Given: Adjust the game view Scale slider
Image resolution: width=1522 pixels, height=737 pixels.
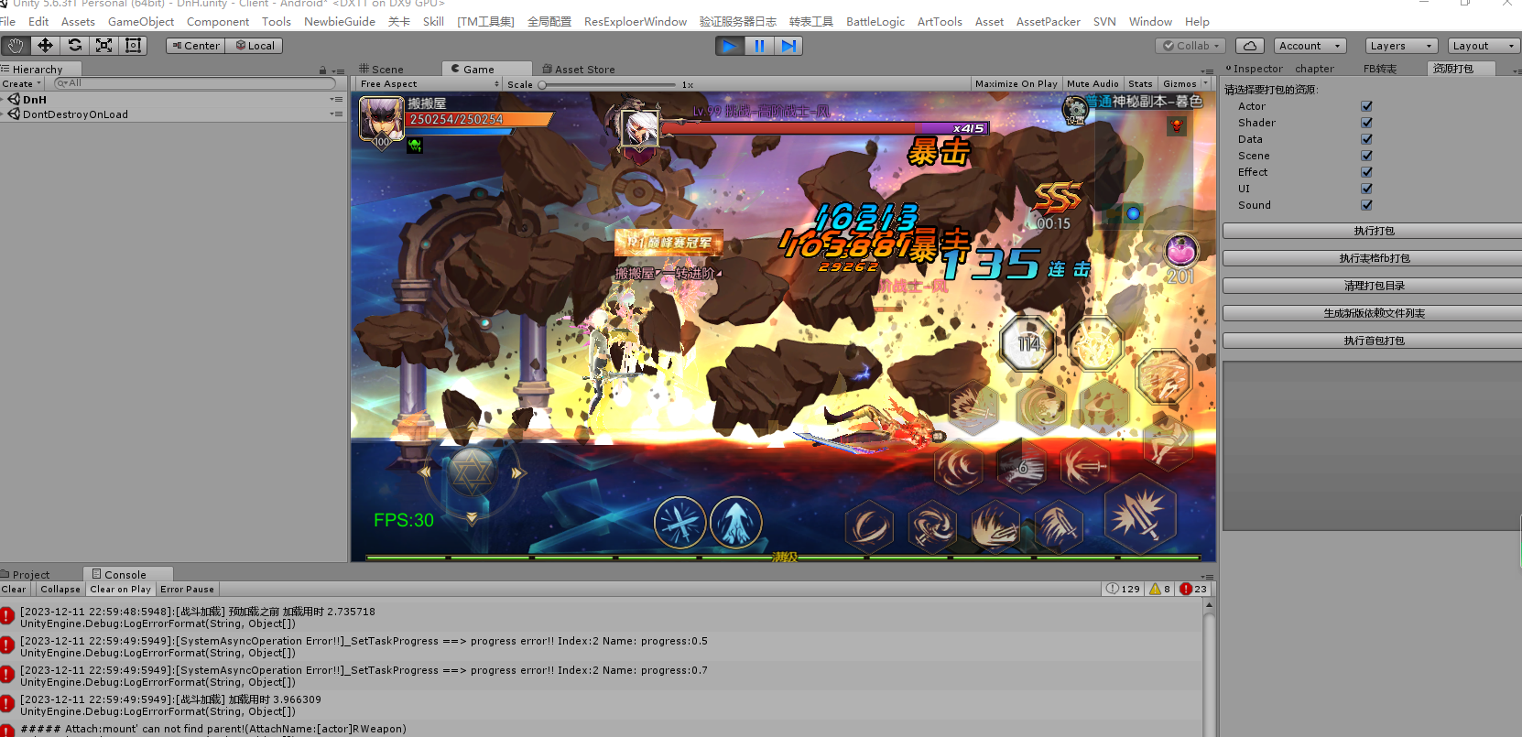Looking at the screenshot, I should 542,85.
